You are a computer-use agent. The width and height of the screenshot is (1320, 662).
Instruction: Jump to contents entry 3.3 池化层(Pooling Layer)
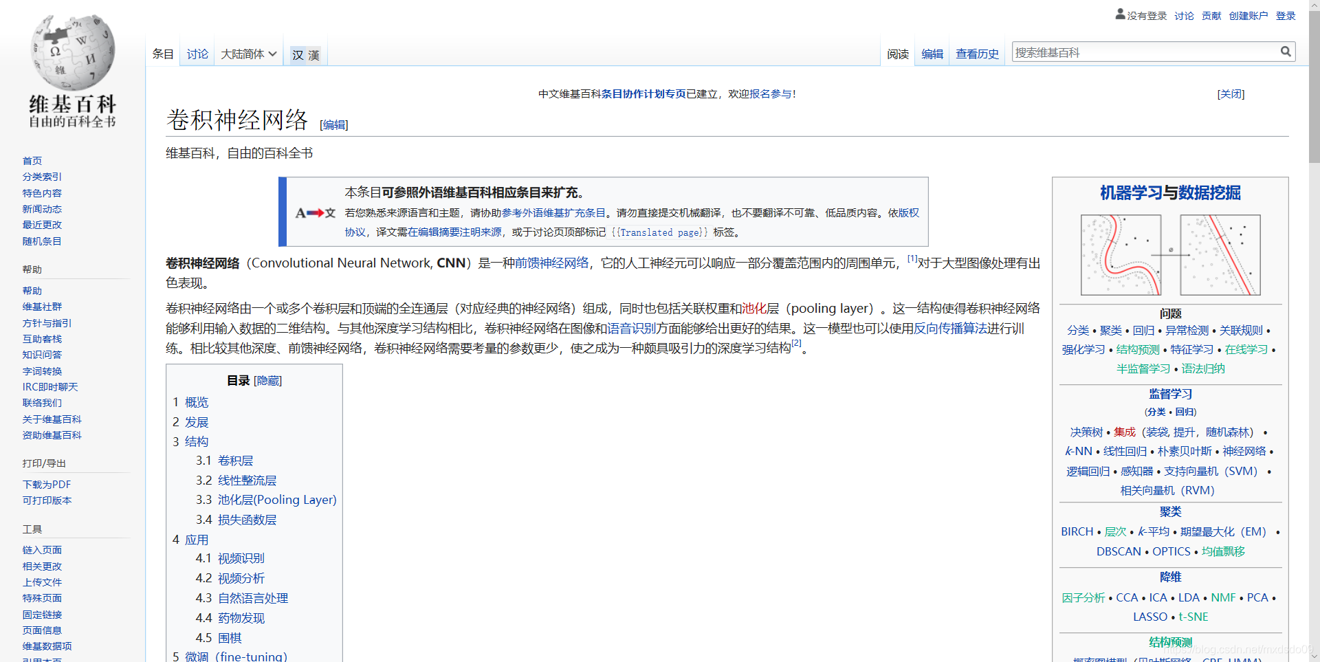coord(266,500)
